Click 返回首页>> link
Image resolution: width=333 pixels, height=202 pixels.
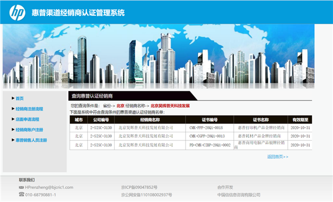278,157
